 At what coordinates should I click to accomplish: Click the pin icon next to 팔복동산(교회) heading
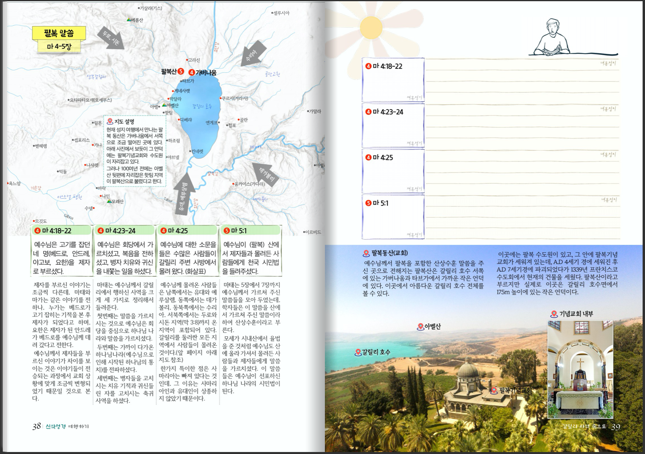pos(366,253)
